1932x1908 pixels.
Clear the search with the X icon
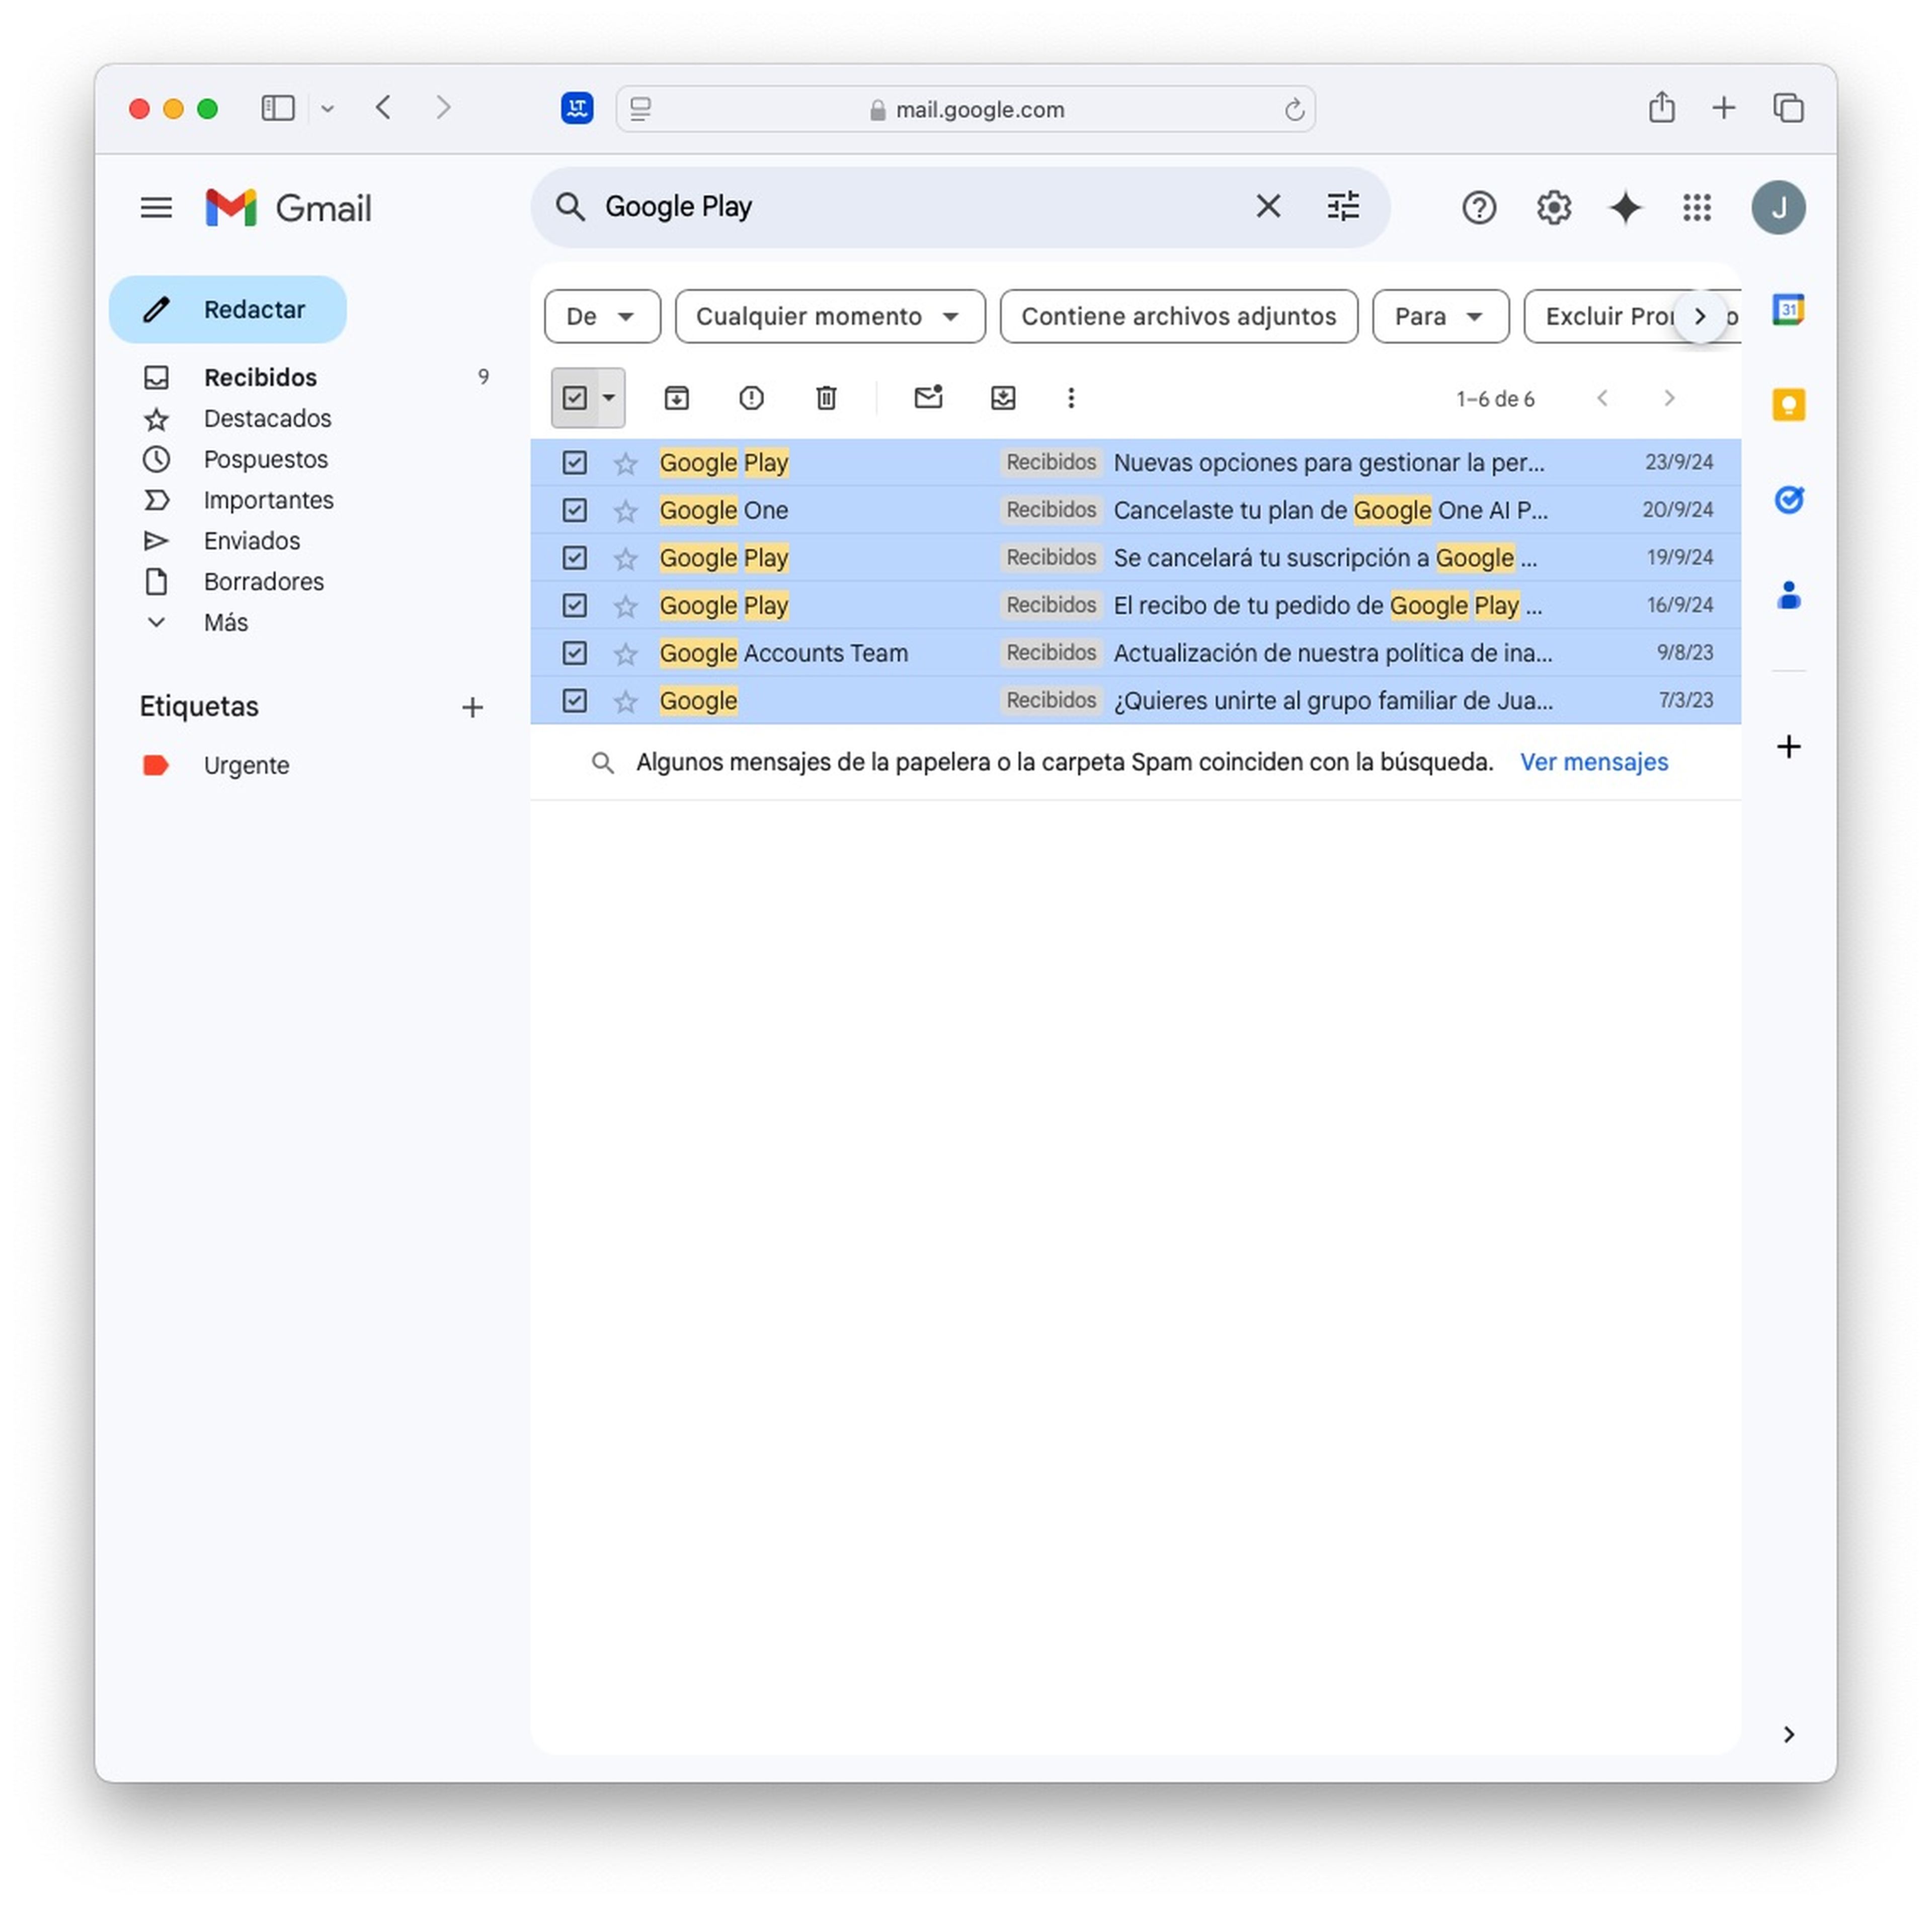[1268, 207]
